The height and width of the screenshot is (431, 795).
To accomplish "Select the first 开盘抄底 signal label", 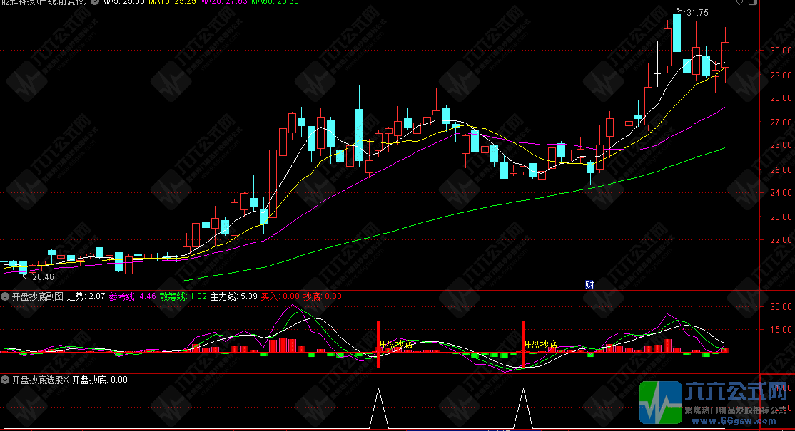I will (396, 345).
